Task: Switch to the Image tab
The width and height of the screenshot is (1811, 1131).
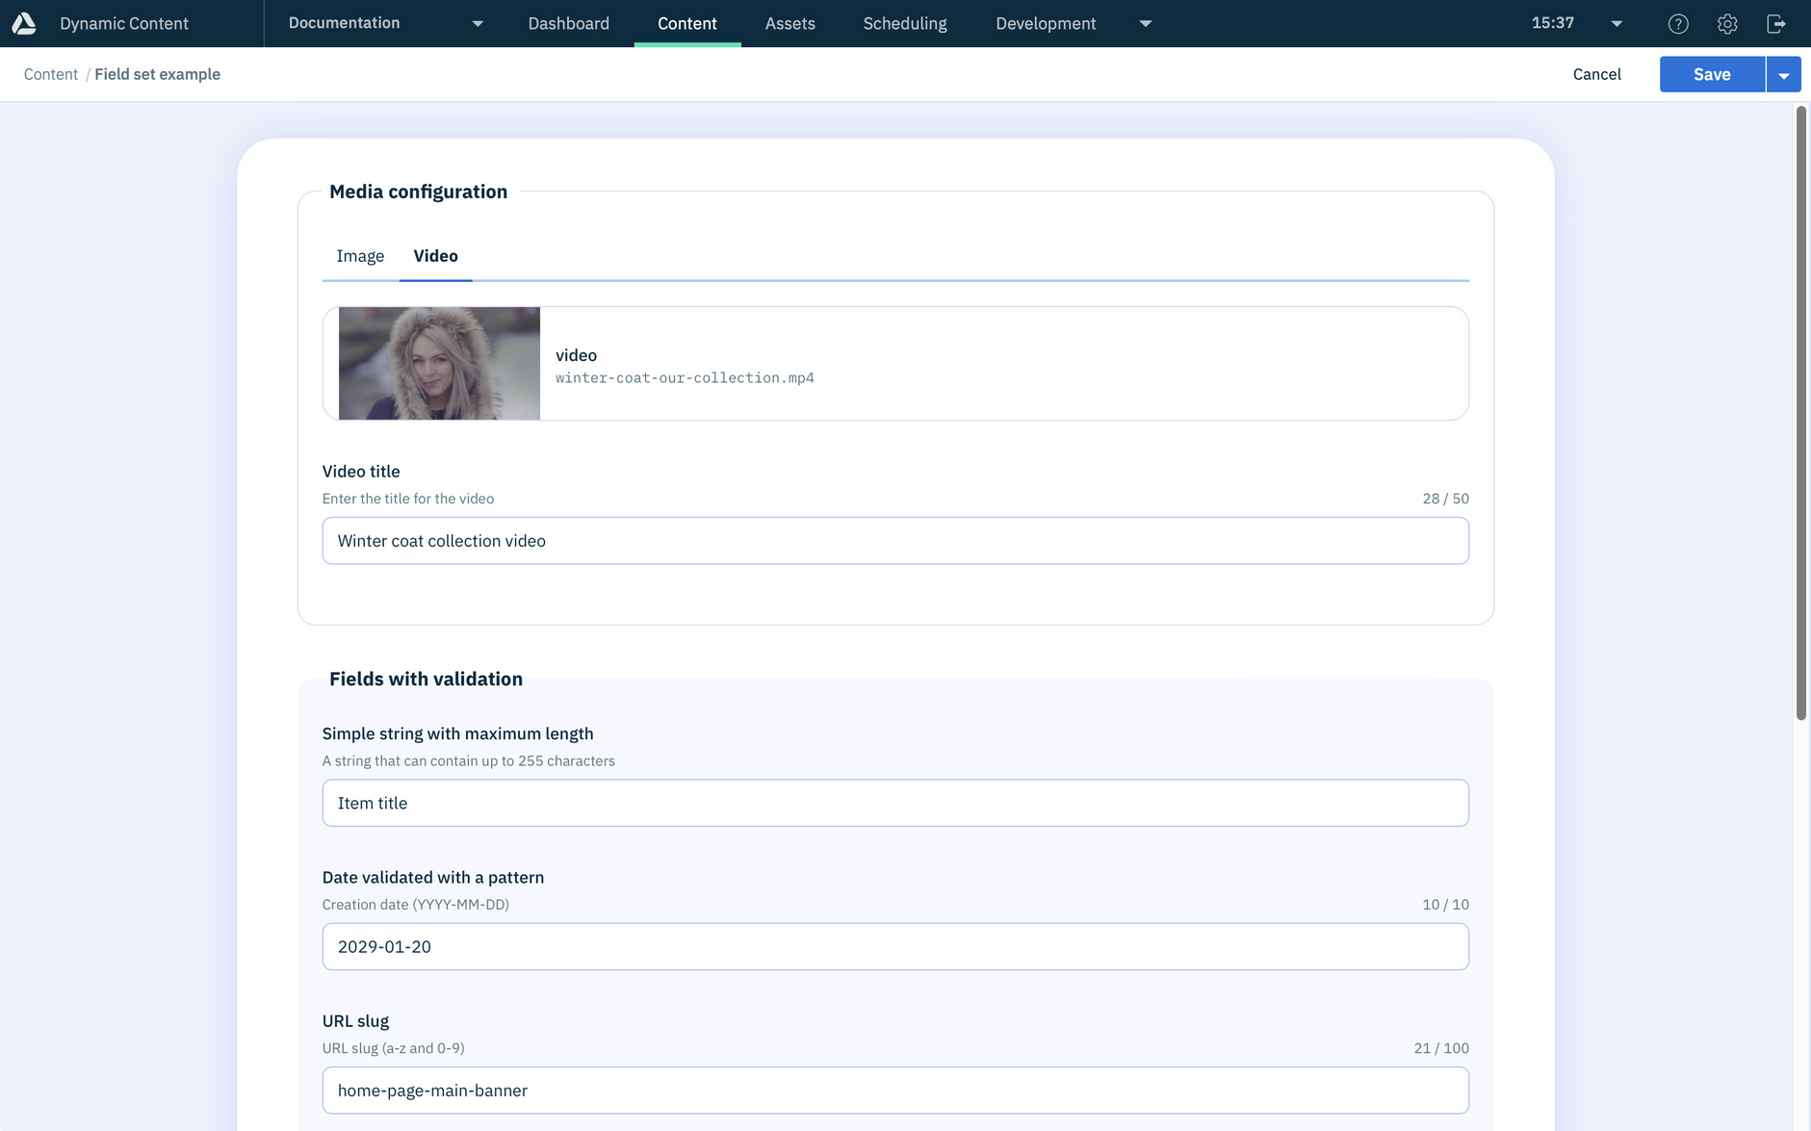Action: point(360,256)
